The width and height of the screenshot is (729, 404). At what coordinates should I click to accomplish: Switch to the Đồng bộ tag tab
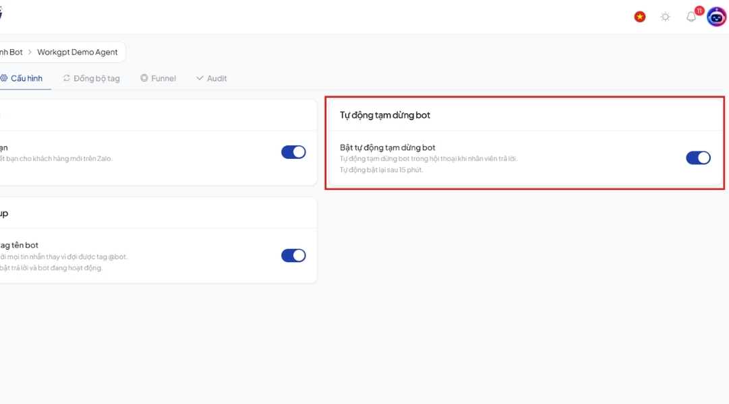(x=92, y=78)
